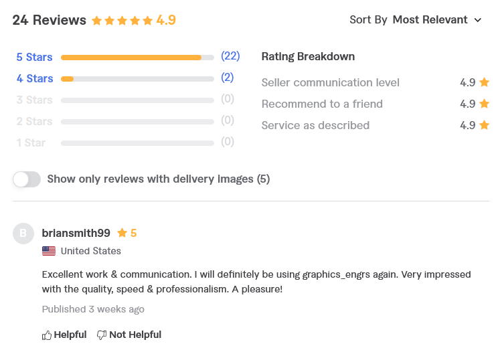Viewport: 502px width, 356px height.
Task: Click the star next to Seller communication level
Action: (485, 82)
